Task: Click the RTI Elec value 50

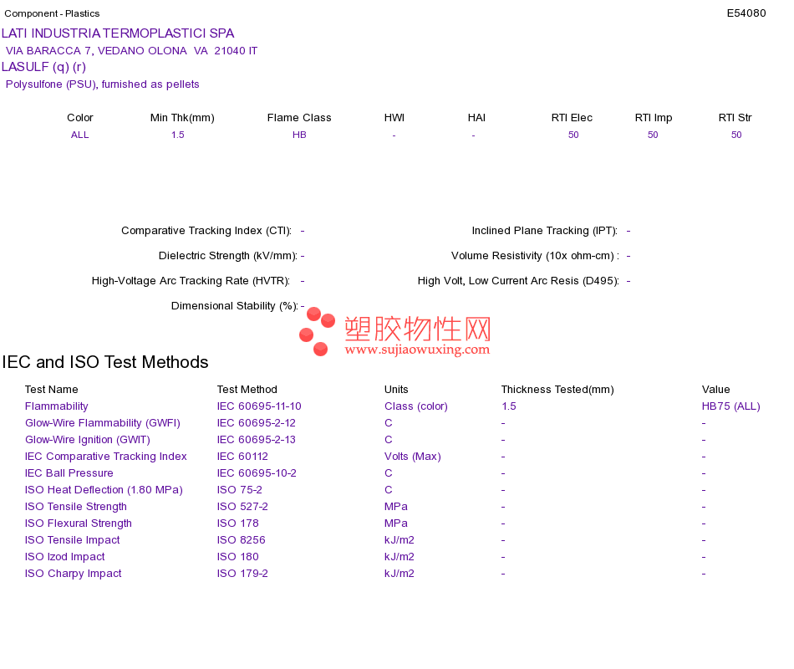Action: (573, 135)
